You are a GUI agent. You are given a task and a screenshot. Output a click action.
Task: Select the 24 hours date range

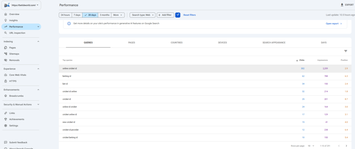(65, 15)
